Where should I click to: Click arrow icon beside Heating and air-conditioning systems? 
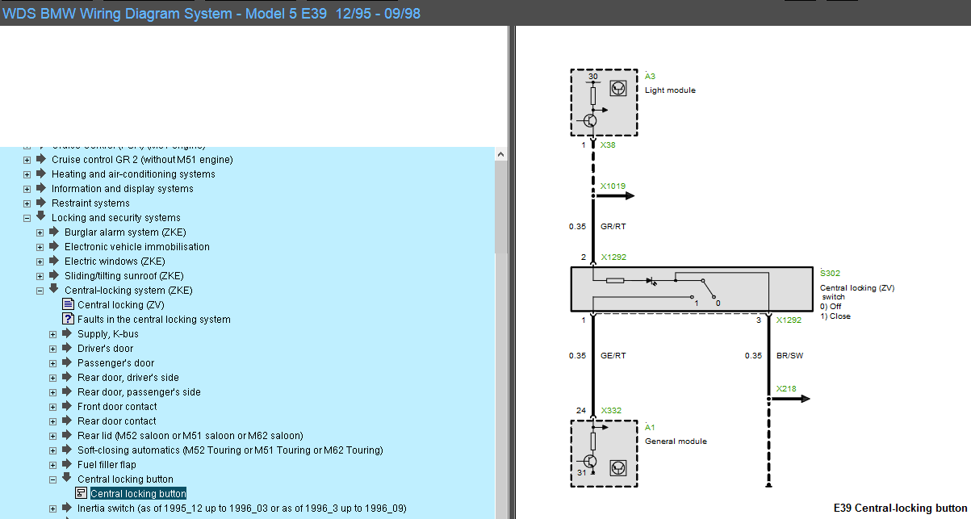pyautogui.click(x=41, y=174)
